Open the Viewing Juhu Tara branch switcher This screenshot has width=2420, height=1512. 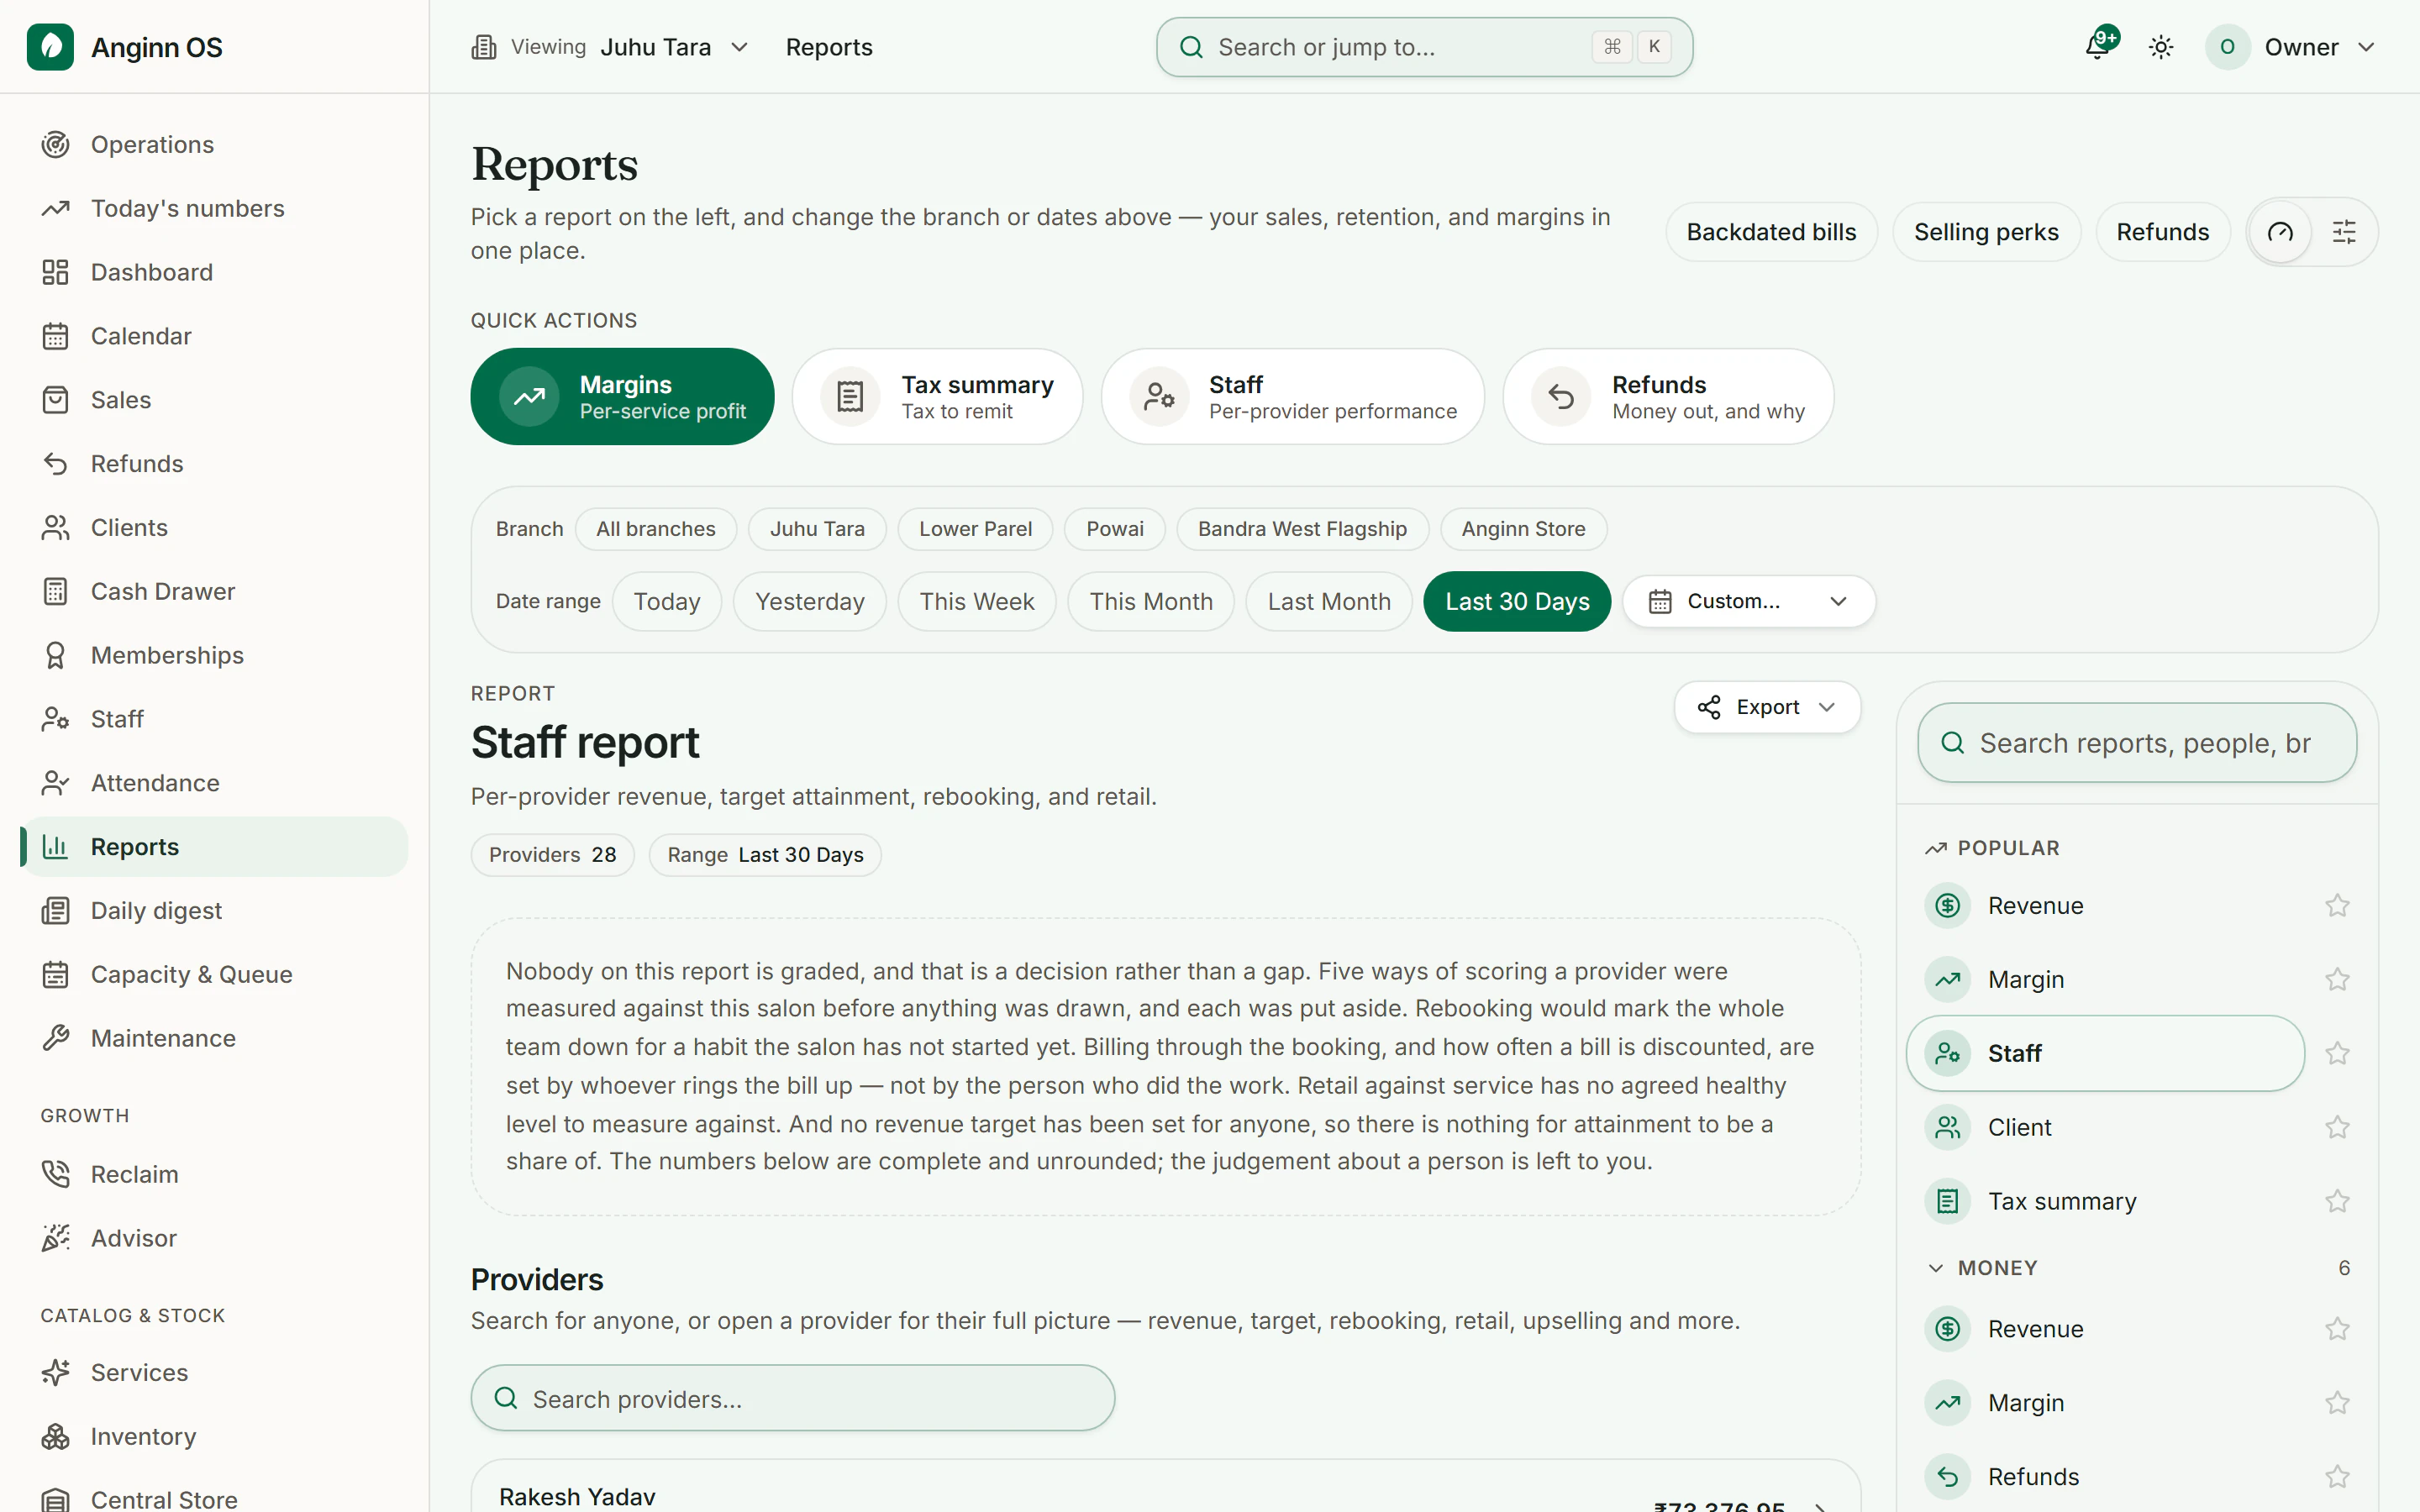tap(610, 47)
